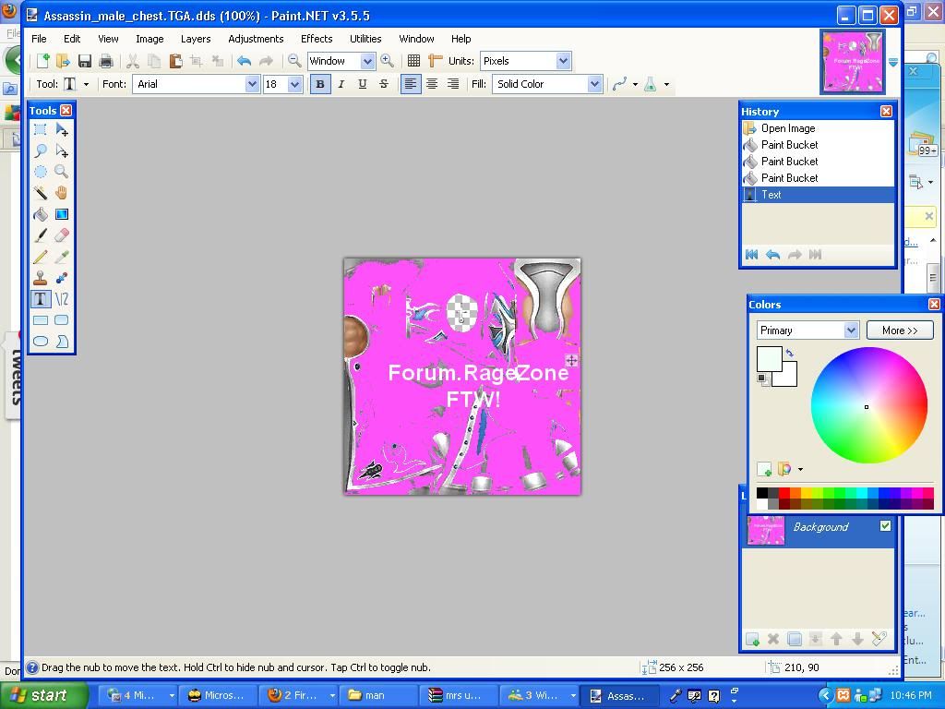Viewport: 945px width, 709px height.
Task: Toggle Bold text formatting
Action: (x=320, y=84)
